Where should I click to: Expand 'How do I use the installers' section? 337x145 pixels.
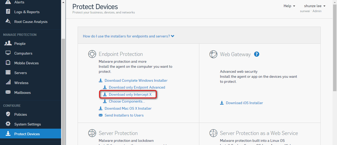pyautogui.click(x=128, y=36)
